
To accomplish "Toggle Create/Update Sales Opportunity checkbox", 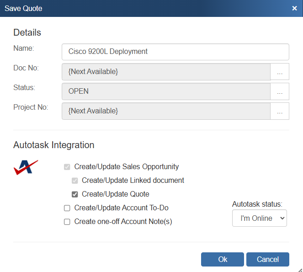I will (x=67, y=167).
